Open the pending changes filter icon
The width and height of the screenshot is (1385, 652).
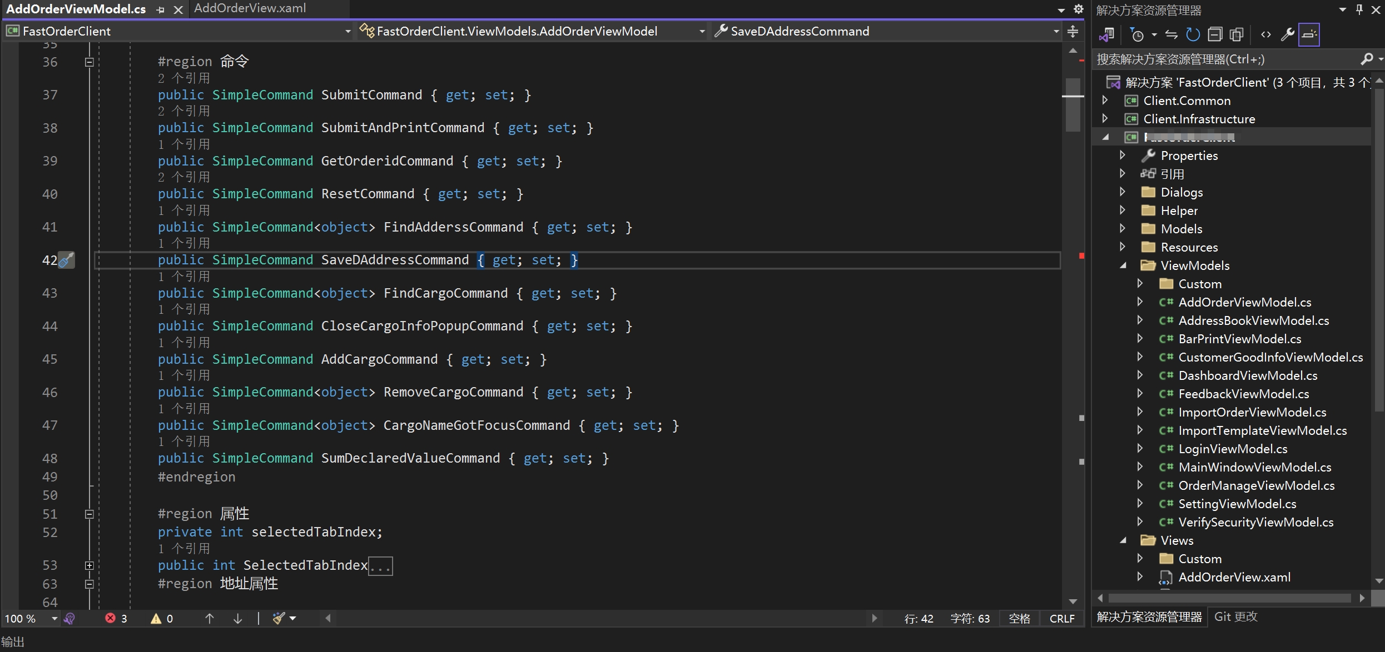point(1138,35)
